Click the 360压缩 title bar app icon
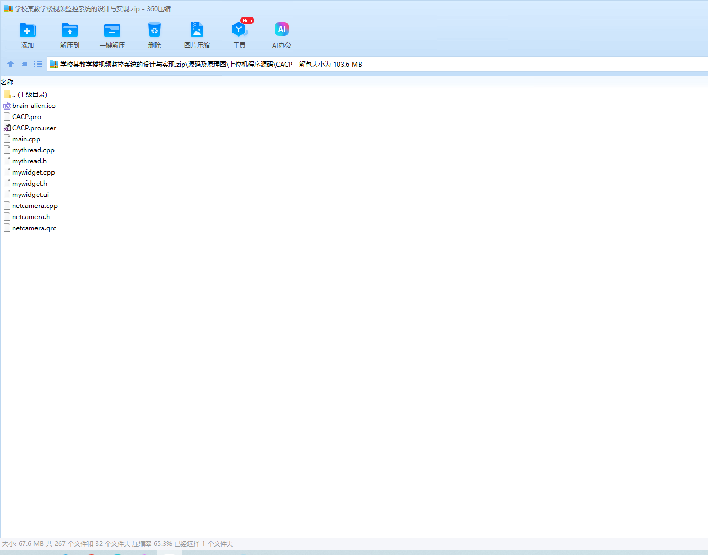The image size is (708, 555). point(8,9)
